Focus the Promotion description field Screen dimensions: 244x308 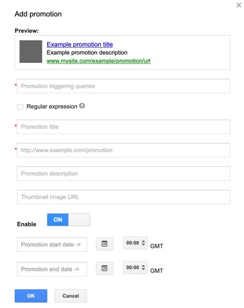click(123, 173)
